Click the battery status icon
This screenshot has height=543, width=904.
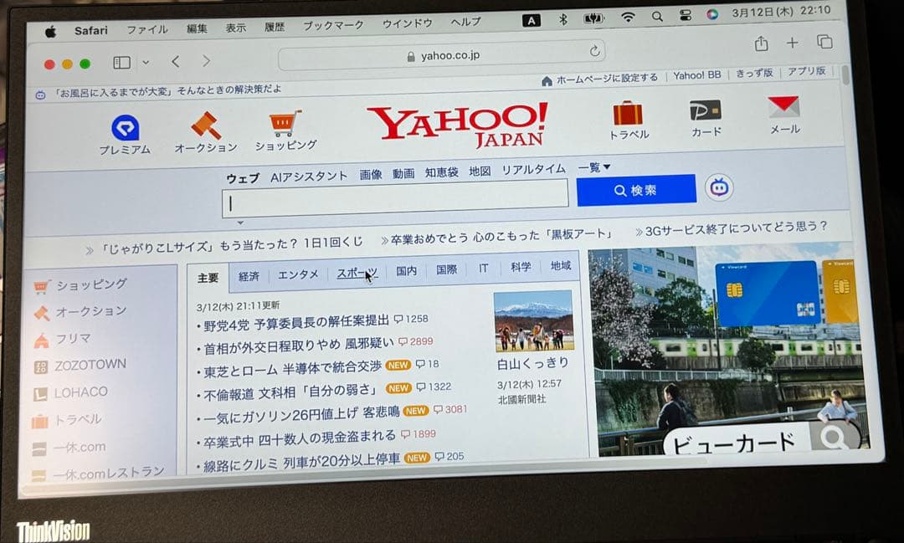[x=593, y=18]
